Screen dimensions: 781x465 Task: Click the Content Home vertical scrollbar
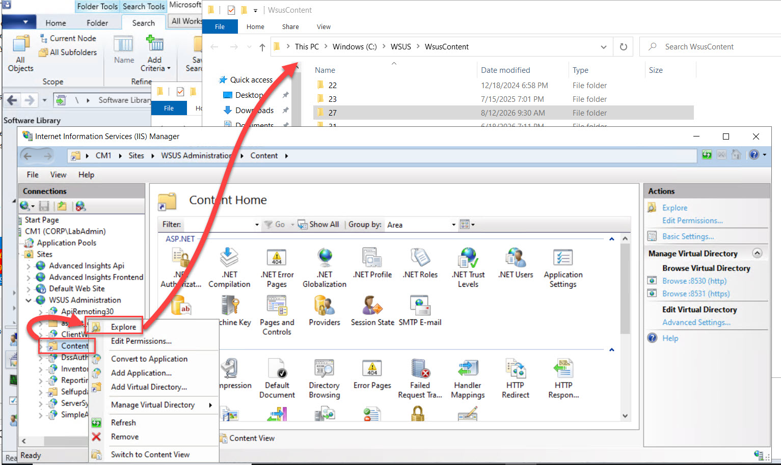[x=625, y=288]
